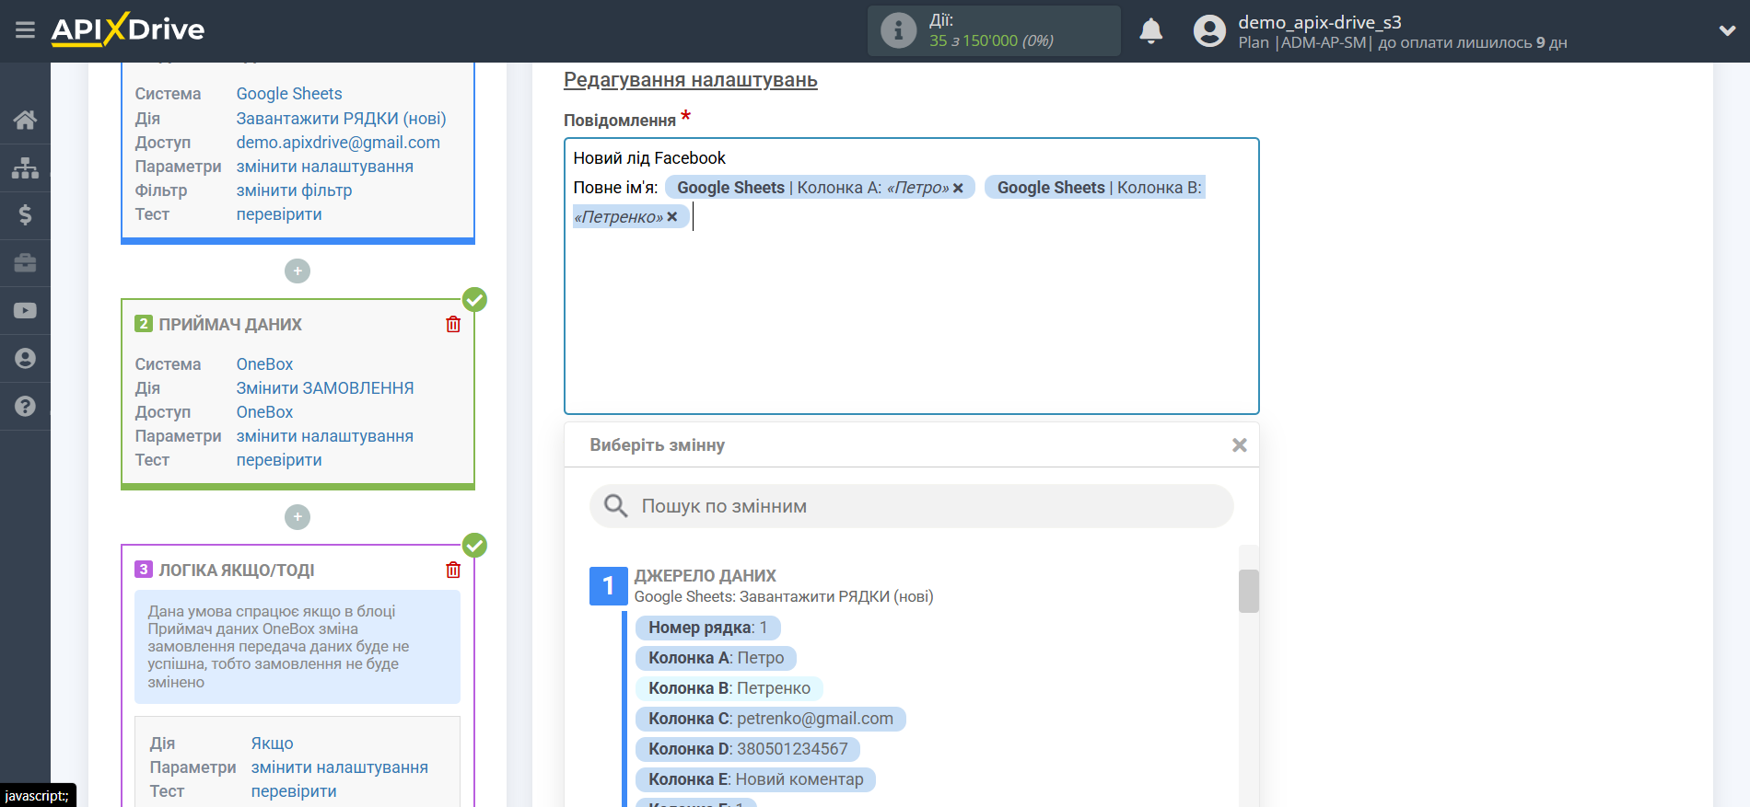Viewport: 1750px width, 807px height.
Task: Open the connections diagram sidebar icon
Action: (x=25, y=167)
